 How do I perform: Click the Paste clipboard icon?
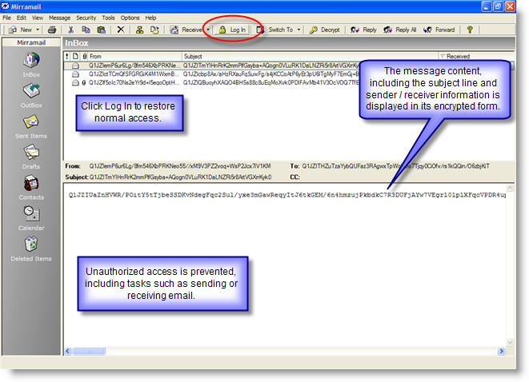click(101, 30)
